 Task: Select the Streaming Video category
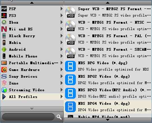tap(32, 90)
